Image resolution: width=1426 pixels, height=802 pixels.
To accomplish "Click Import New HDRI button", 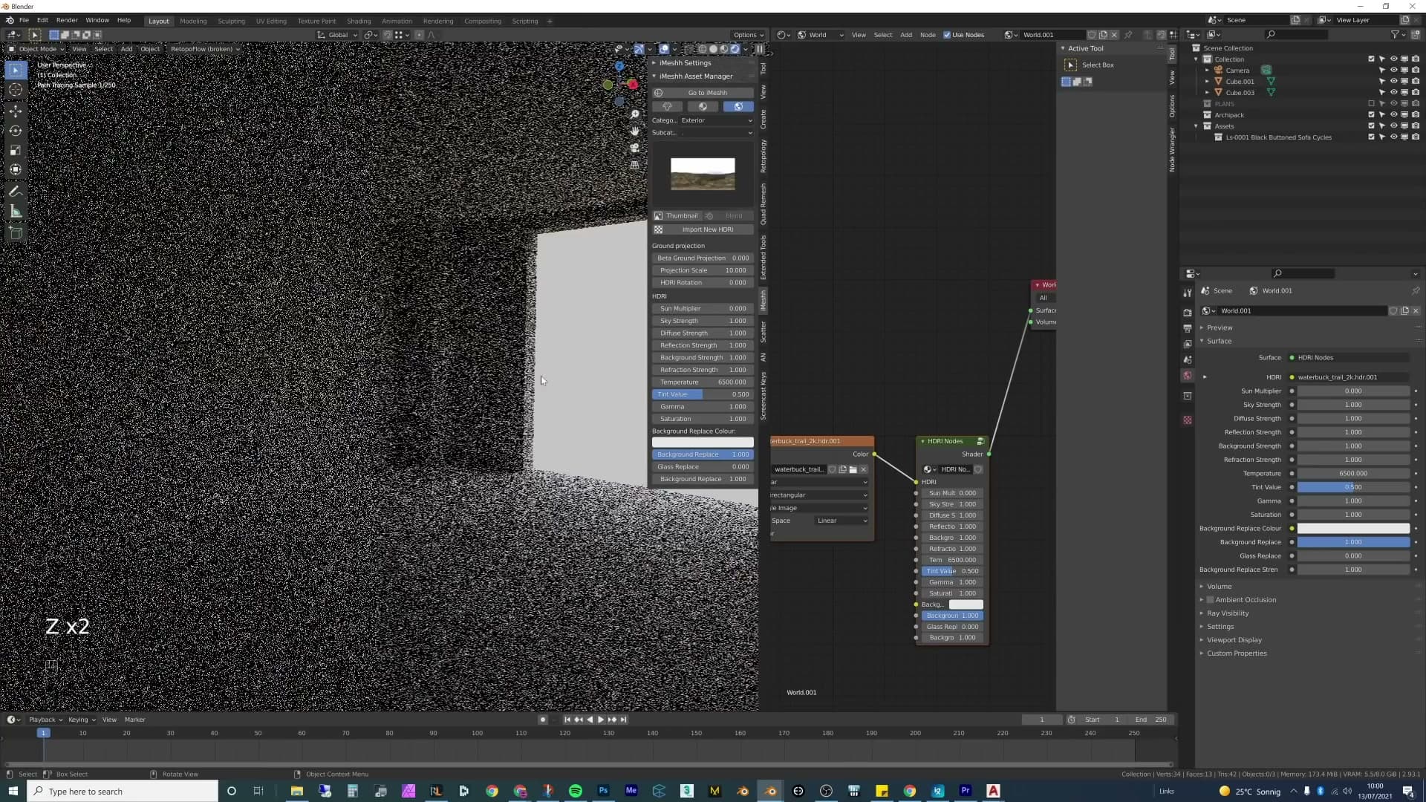I will click(x=703, y=229).
